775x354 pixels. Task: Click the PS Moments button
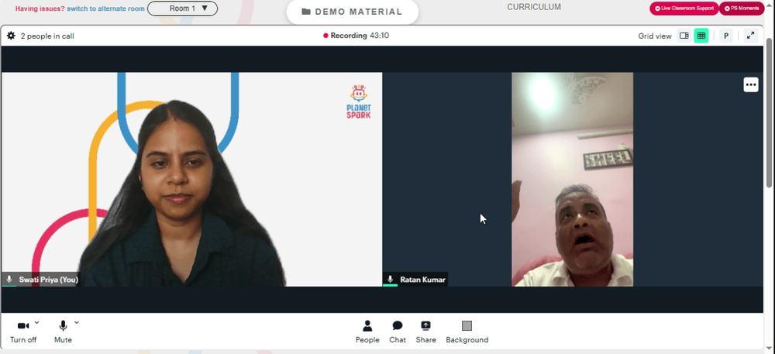point(742,9)
